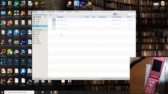Open Cortana circle on taskbar
This screenshot has height=94, width=168.
[x=36, y=92]
